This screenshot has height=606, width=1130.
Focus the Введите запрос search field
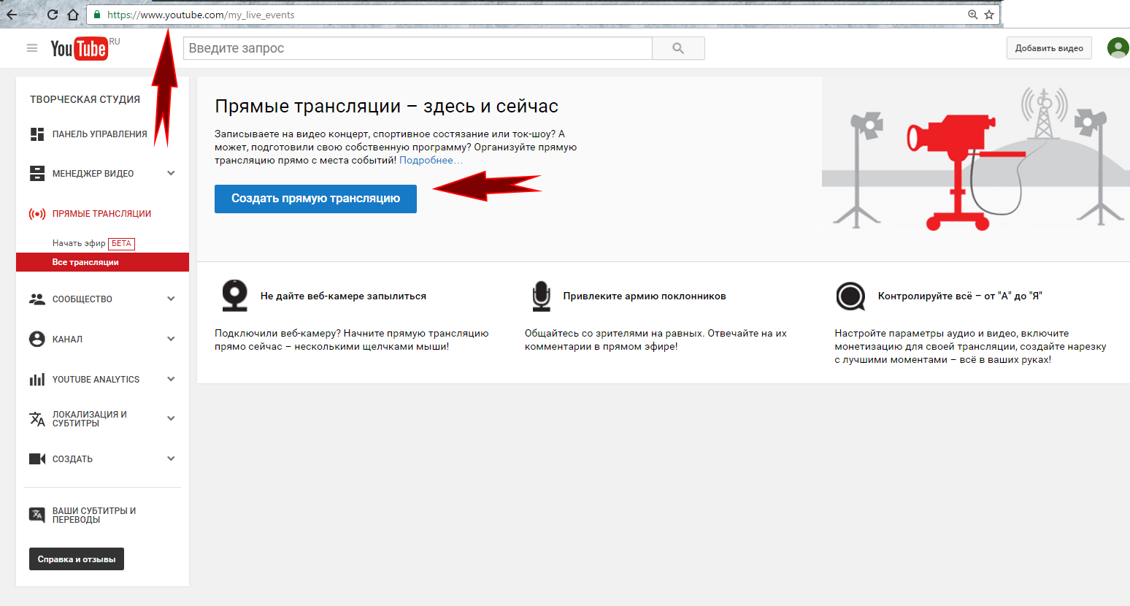point(417,48)
